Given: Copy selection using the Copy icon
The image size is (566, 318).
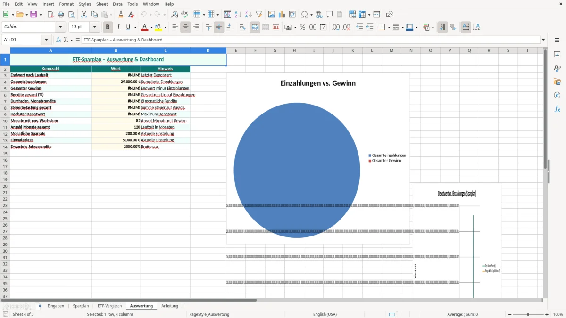Looking at the screenshot, I should pos(94,15).
